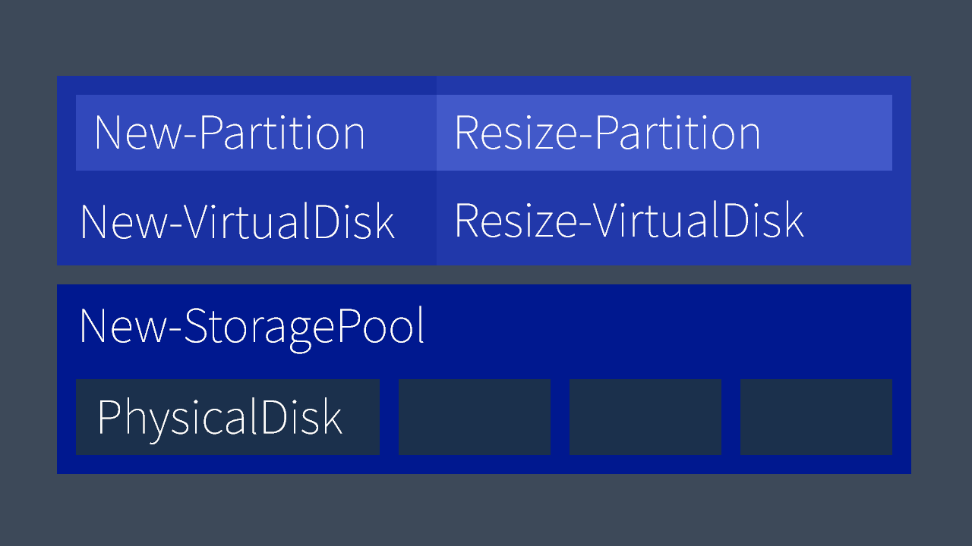Select the third disk slot in storage pool
Image resolution: width=972 pixels, height=546 pixels.
(645, 417)
